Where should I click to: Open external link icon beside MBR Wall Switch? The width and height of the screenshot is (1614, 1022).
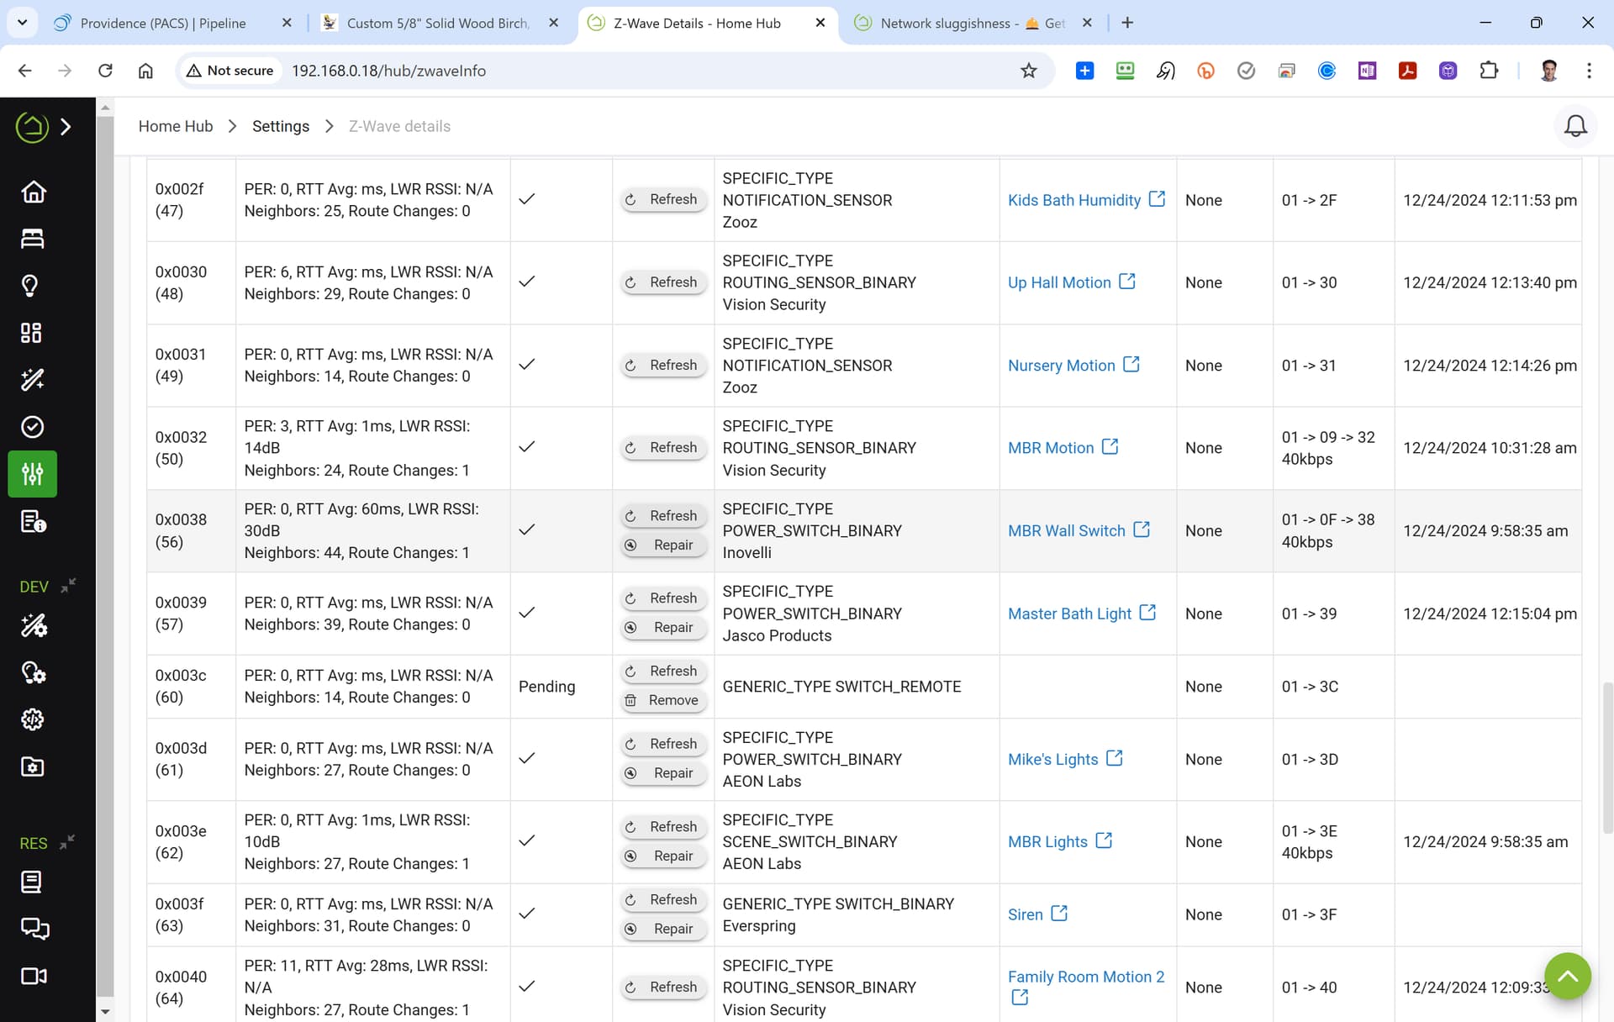coord(1142,529)
